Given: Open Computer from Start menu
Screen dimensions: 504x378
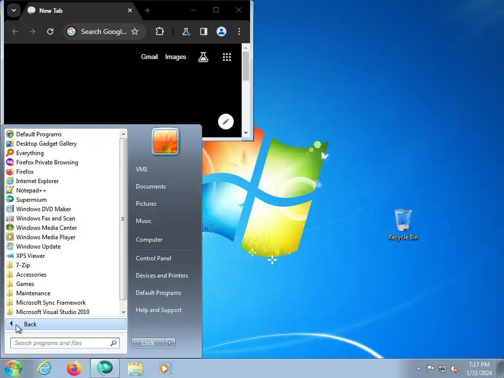Looking at the screenshot, I should coord(165,240).
